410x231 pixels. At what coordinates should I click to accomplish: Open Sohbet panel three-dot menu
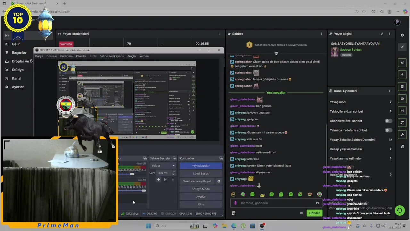[322, 34]
